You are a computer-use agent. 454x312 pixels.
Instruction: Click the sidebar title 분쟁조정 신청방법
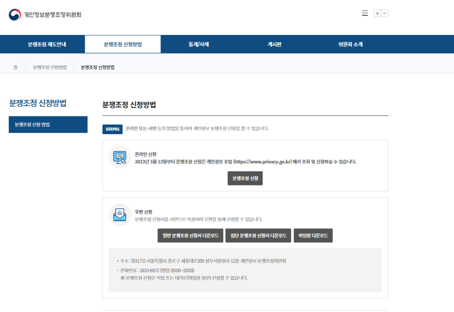pyautogui.click(x=38, y=103)
